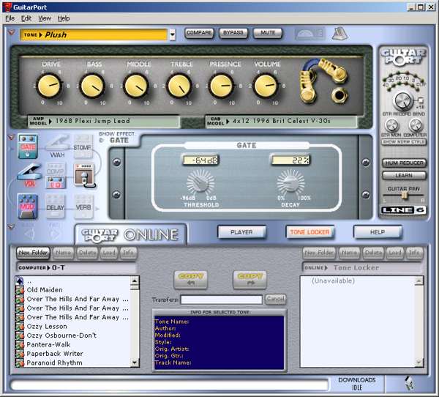Go up a folder with '..' icon
Screen dimensions: 439x397
click(x=20, y=281)
